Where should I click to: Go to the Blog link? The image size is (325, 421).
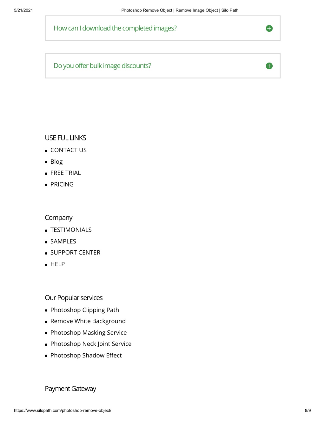click(x=56, y=162)
